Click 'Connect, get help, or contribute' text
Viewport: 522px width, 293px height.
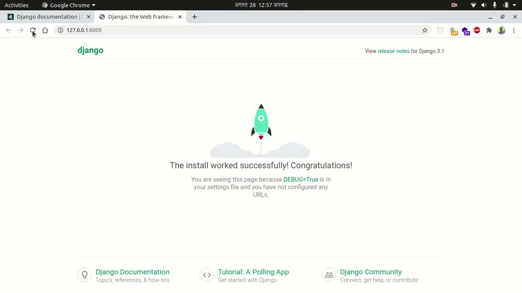coord(379,280)
